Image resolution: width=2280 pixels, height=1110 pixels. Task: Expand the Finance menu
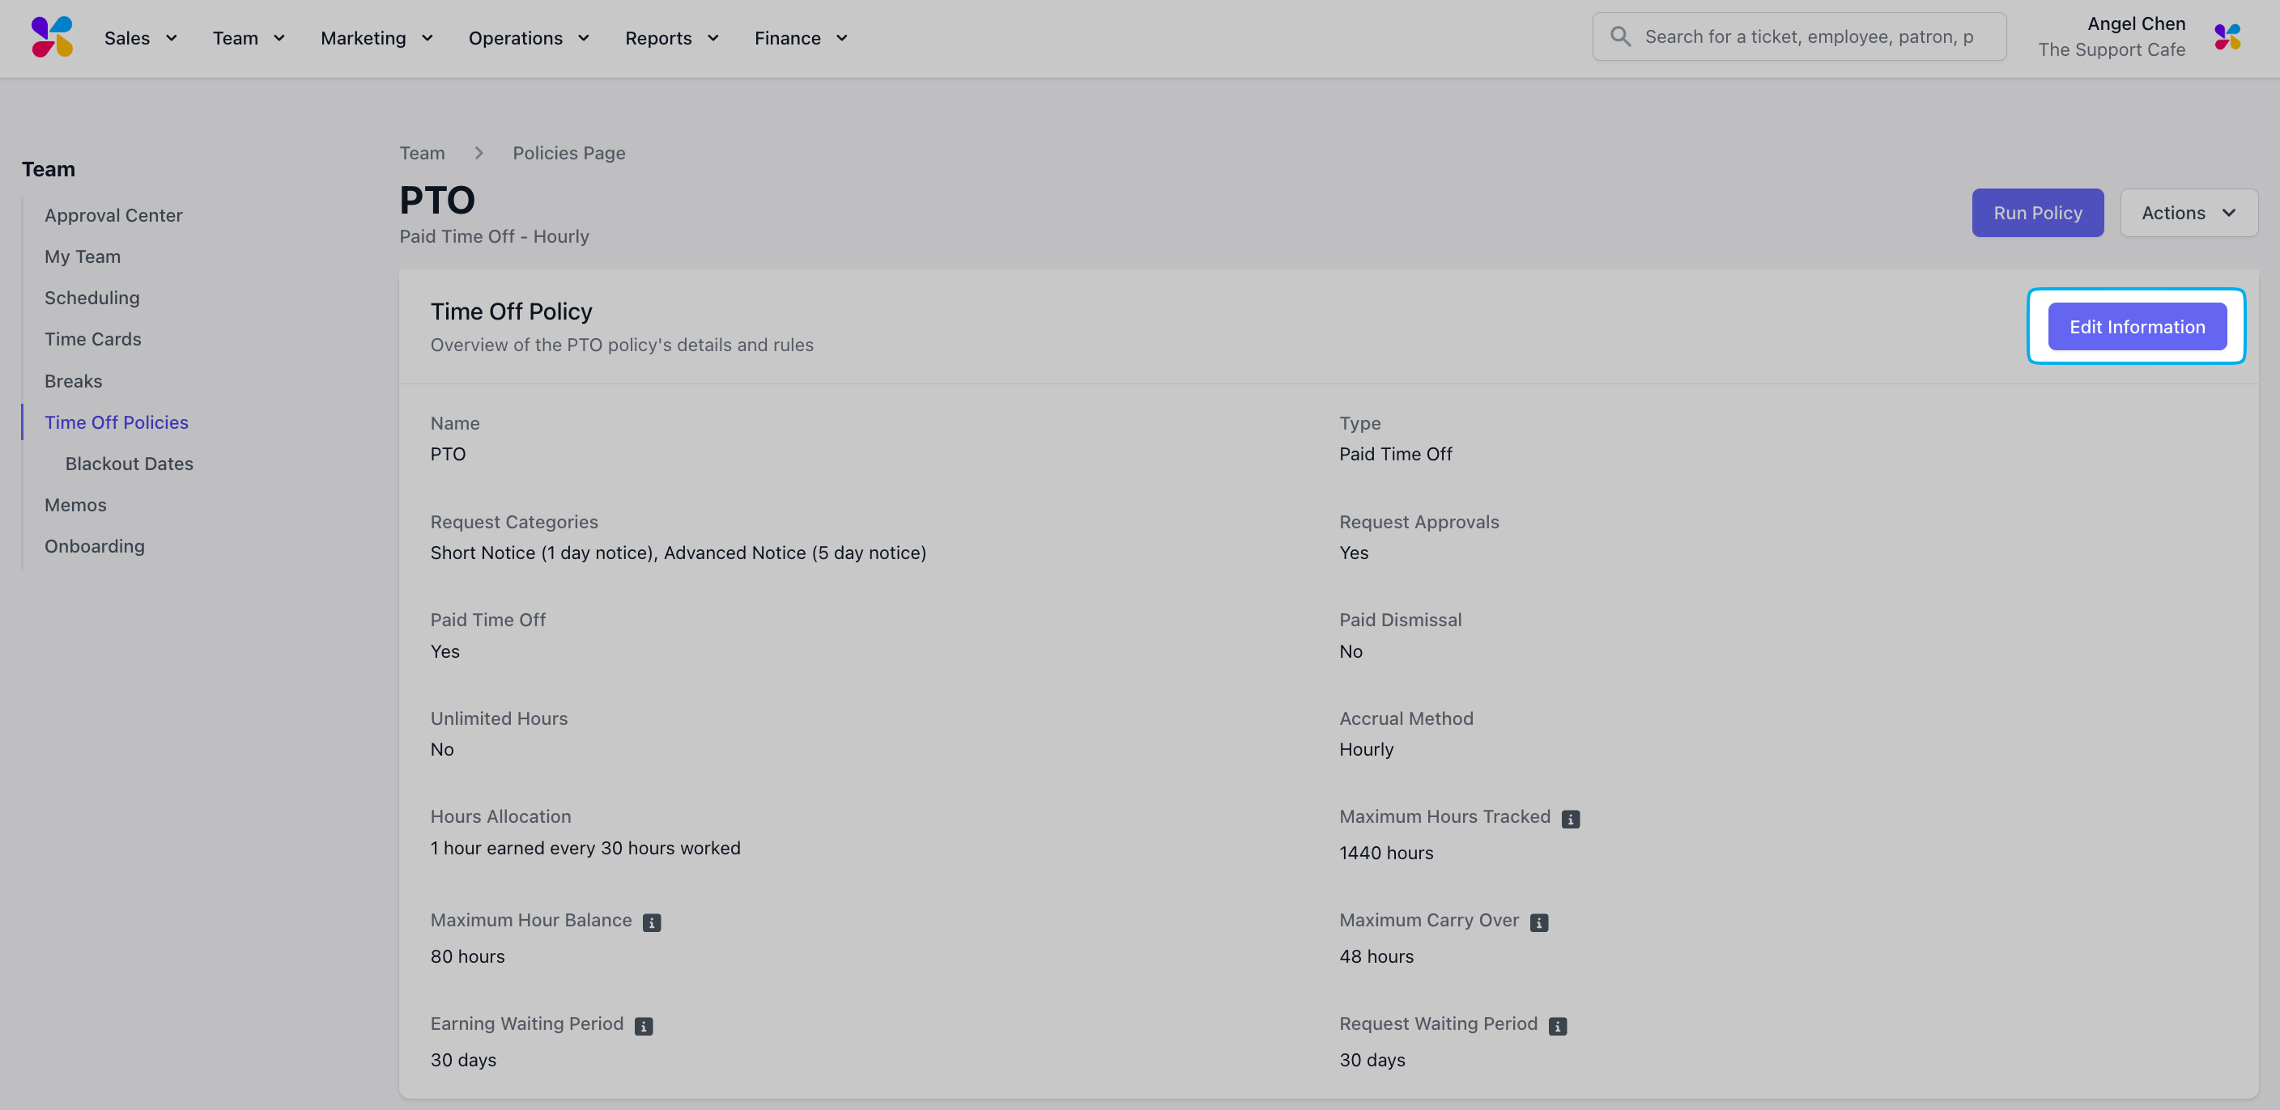pos(801,38)
